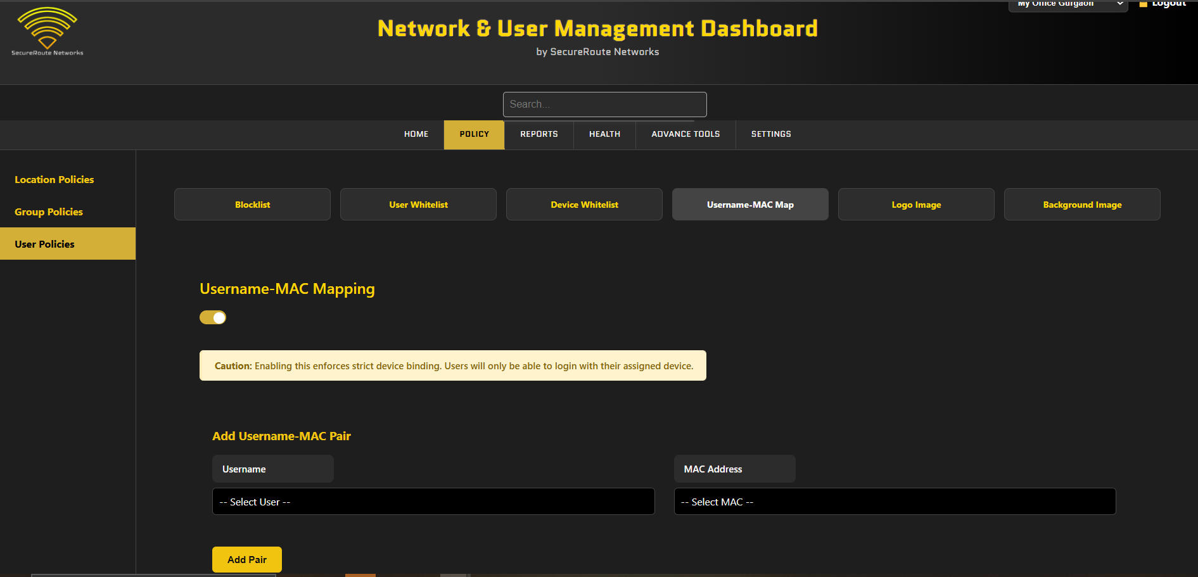Image resolution: width=1198 pixels, height=577 pixels.
Task: Select Location Policies in the sidebar
Action: 54,179
